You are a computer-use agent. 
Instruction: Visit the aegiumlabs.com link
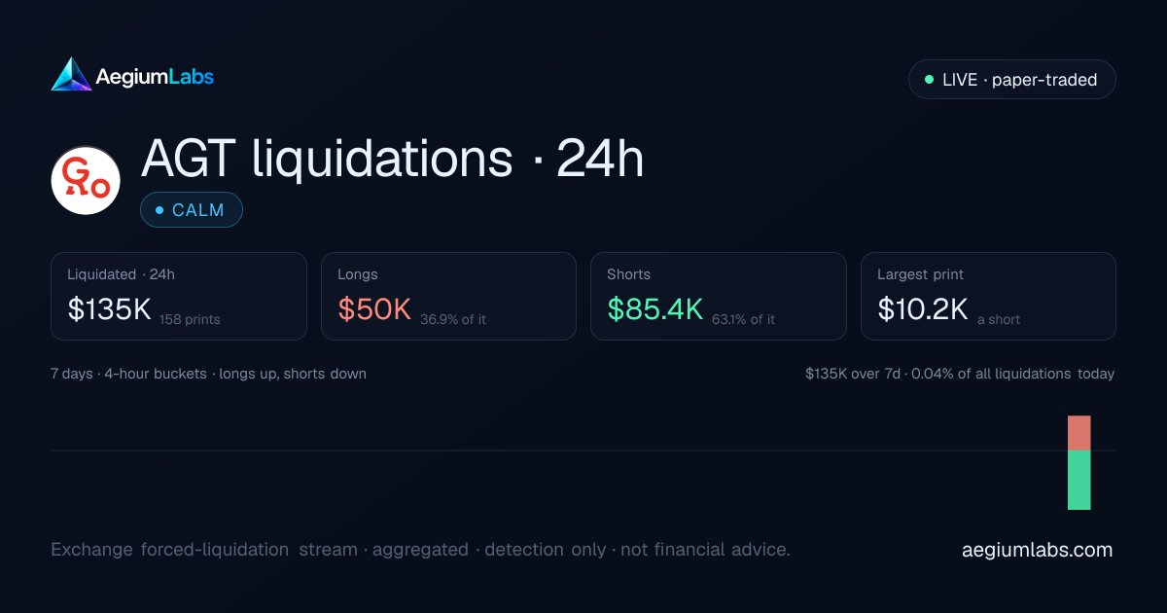coord(1037,550)
